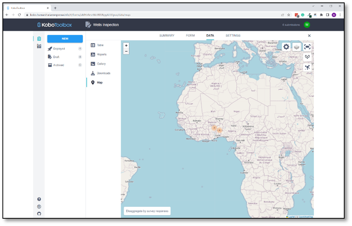Open the Table data view
The height and width of the screenshot is (226, 352).
[x=100, y=45]
